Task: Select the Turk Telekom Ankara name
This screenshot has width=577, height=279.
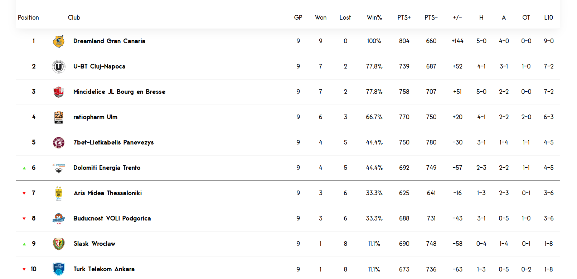Action: (x=104, y=269)
